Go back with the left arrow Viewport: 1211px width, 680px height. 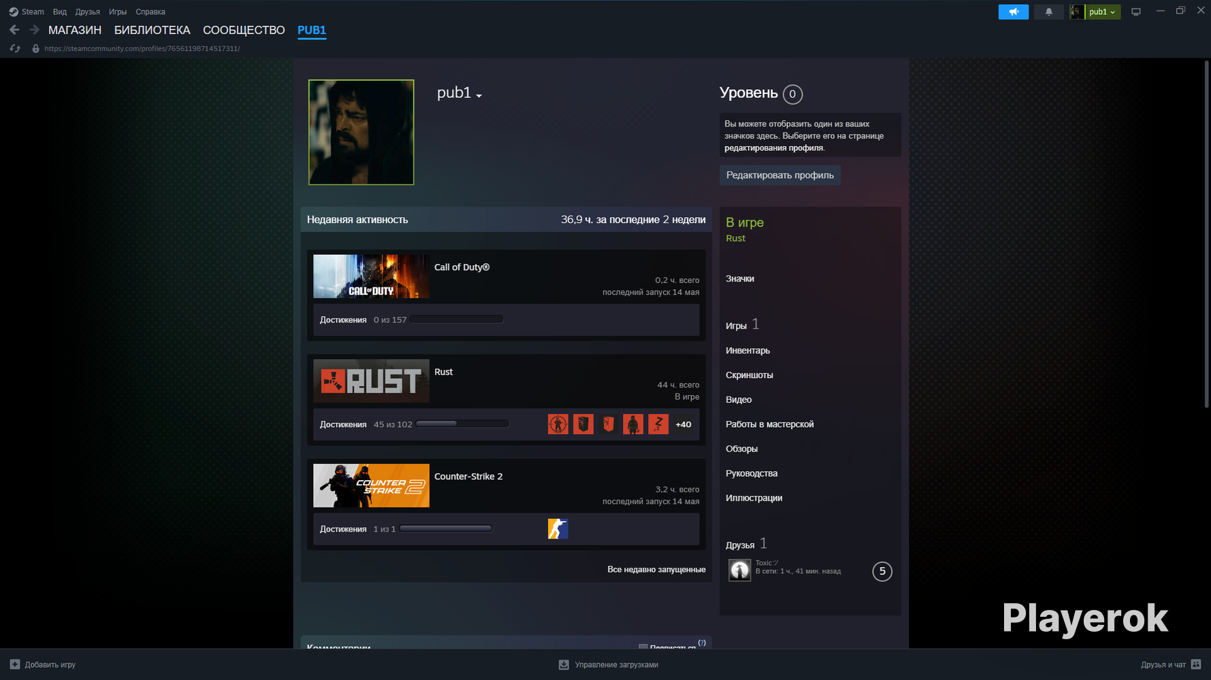14,30
